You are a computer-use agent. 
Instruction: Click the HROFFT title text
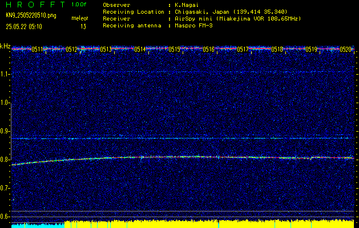[x=35, y=5]
